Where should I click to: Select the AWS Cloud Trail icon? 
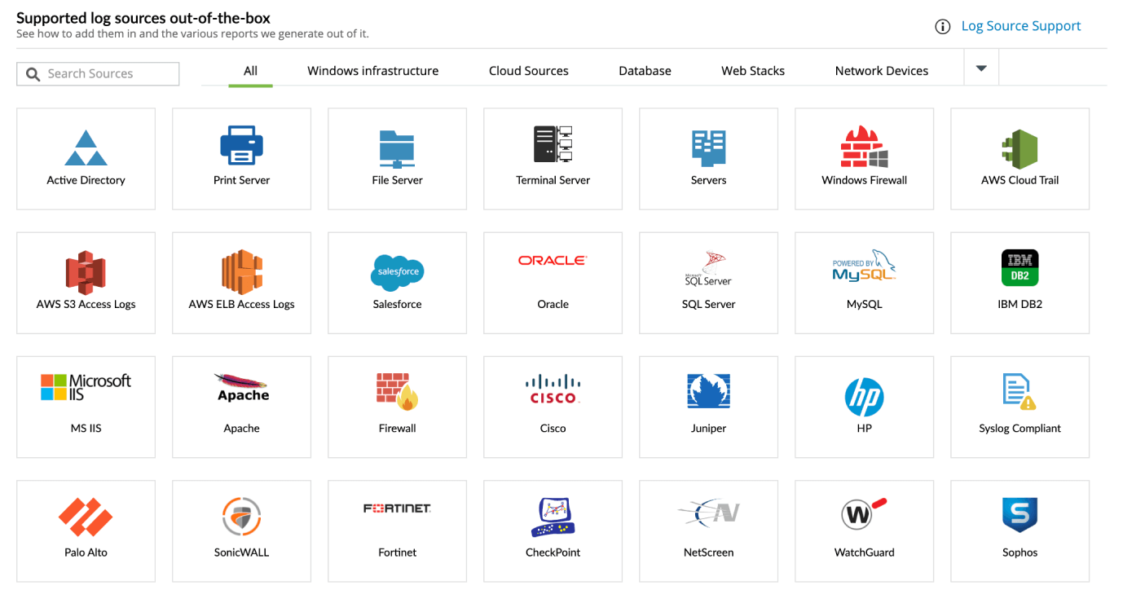[x=1020, y=147]
